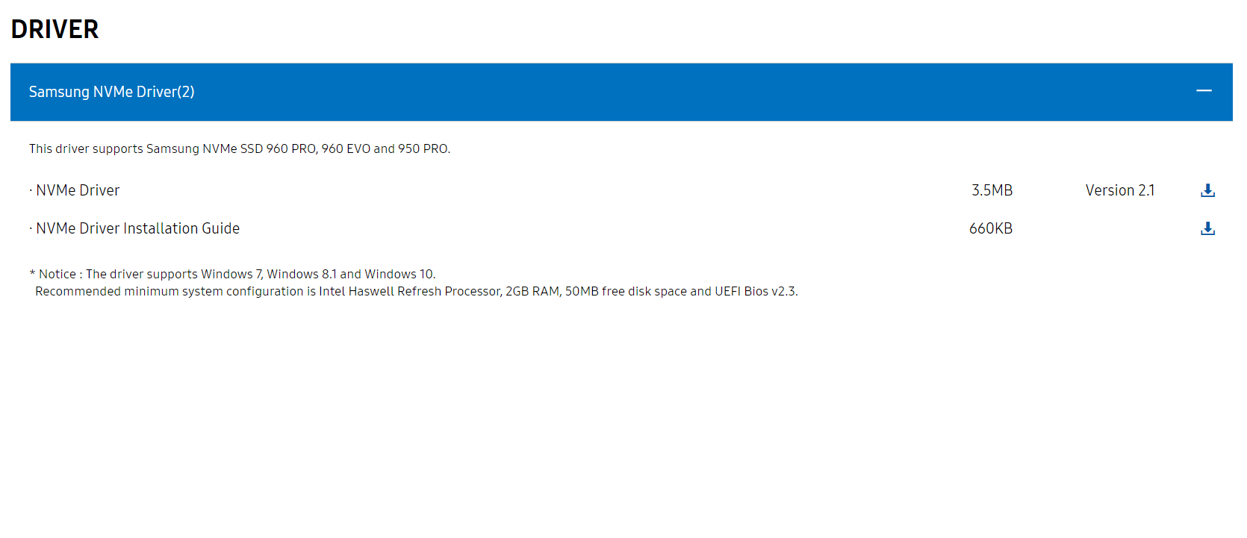Click the Version 2.1 text
This screenshot has width=1247, height=538.
pos(1119,190)
